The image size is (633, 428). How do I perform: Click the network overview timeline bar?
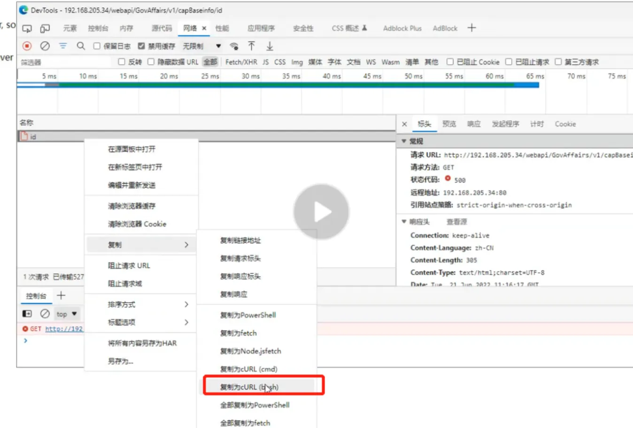[278, 85]
